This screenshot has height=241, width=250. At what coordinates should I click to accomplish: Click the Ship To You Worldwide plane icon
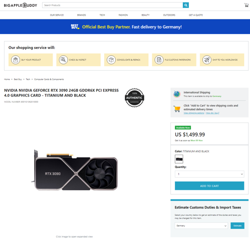click(x=207, y=60)
